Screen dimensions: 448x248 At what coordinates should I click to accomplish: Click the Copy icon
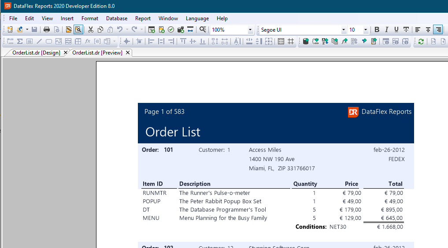pos(100,29)
